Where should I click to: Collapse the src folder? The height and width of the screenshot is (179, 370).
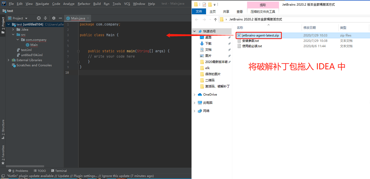click(x=13, y=35)
